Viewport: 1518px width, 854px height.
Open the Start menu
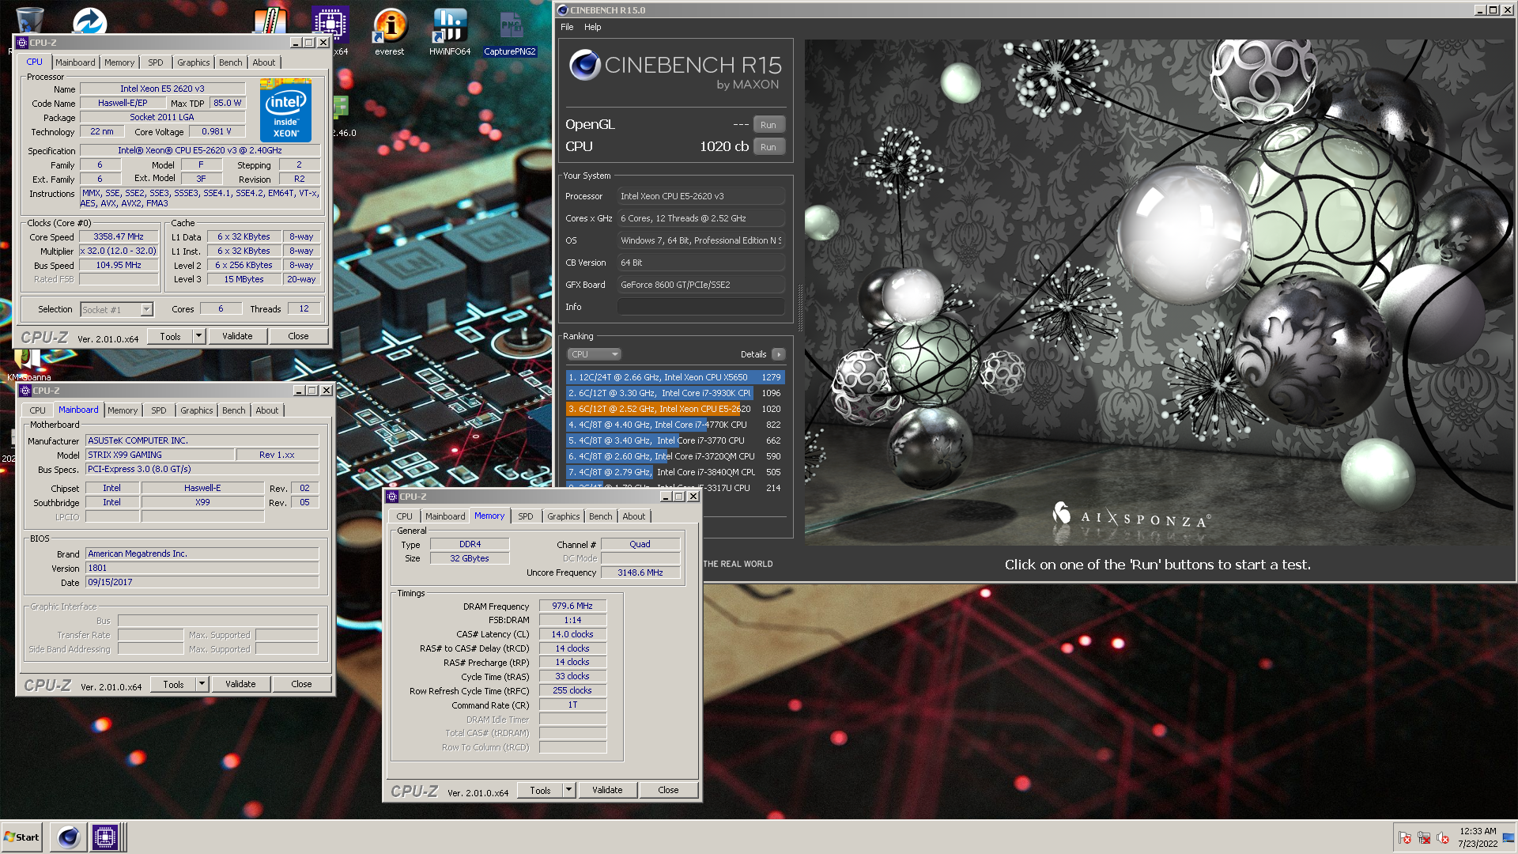pos(21,837)
